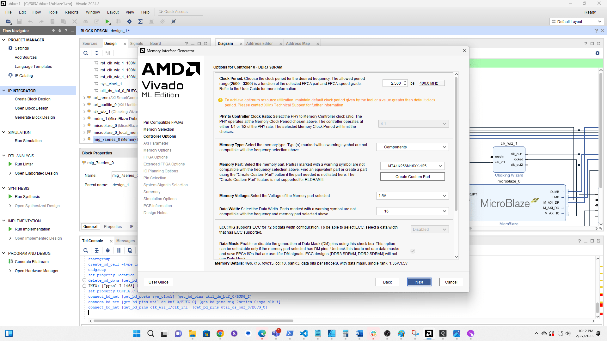Click Create Custom Part button
The image size is (607, 341).
412,177
